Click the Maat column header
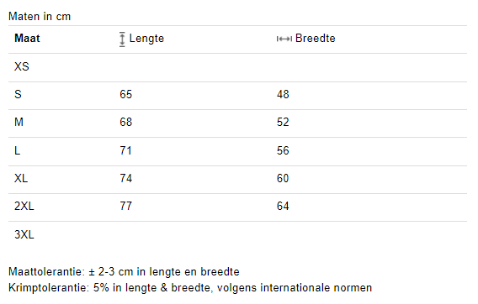Viewport: 478px width, 304px height. click(27, 39)
